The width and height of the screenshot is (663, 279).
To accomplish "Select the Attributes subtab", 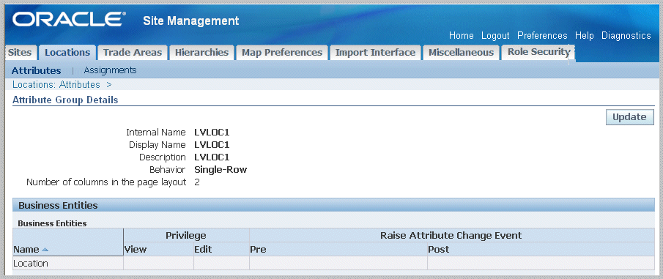I will pos(37,70).
